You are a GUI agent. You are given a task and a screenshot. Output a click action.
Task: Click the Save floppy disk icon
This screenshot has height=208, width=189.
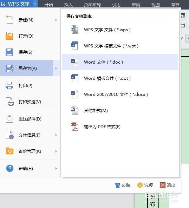point(9,52)
